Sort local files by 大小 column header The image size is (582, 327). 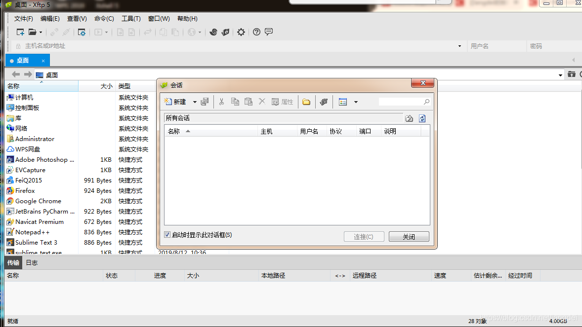pos(97,86)
